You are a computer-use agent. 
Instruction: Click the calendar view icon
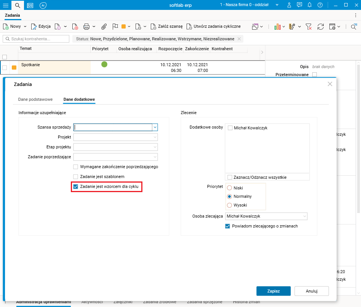pyautogui.click(x=255, y=27)
